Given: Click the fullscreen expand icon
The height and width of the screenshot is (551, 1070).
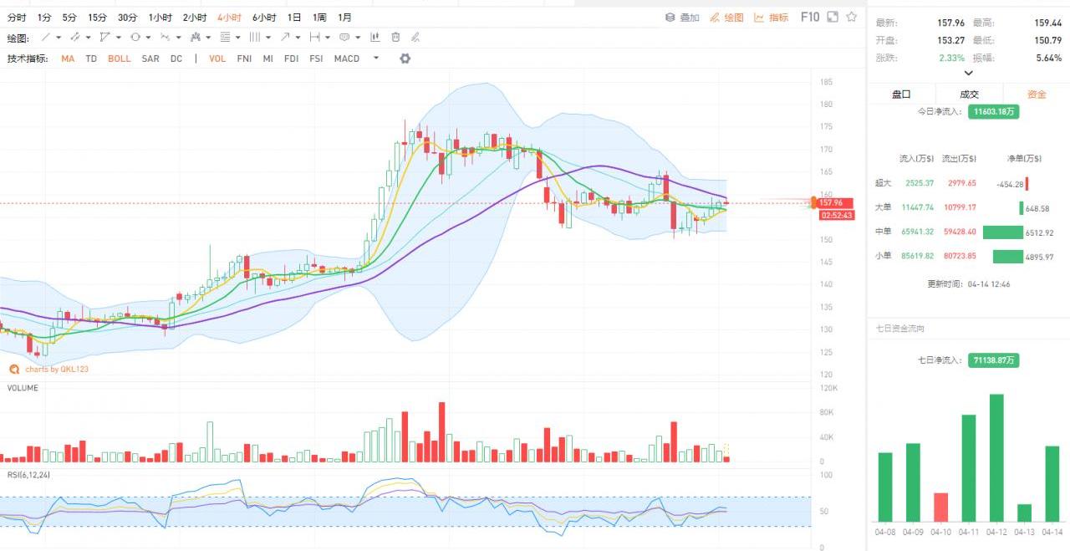Looking at the screenshot, I should click(x=833, y=17).
